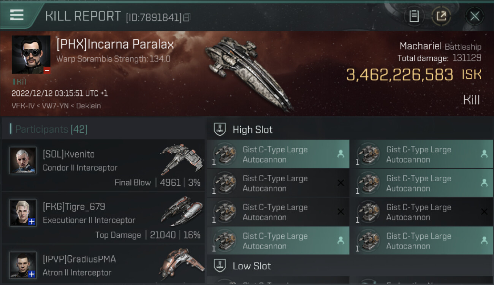Click the clipboard report icon
Image resolution: width=494 pixels, height=285 pixels.
(x=414, y=16)
